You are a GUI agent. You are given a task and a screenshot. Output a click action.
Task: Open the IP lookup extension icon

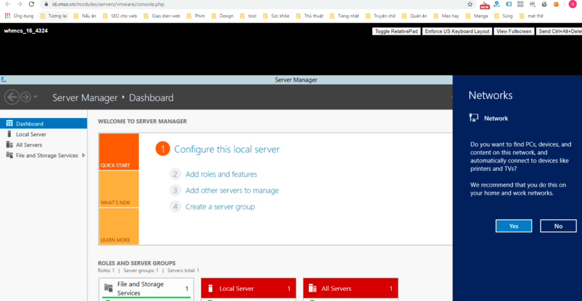click(x=532, y=5)
